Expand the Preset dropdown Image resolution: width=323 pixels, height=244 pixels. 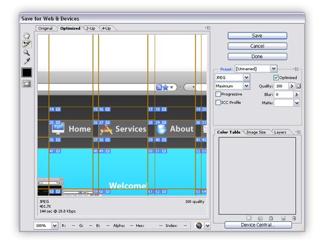click(273, 69)
